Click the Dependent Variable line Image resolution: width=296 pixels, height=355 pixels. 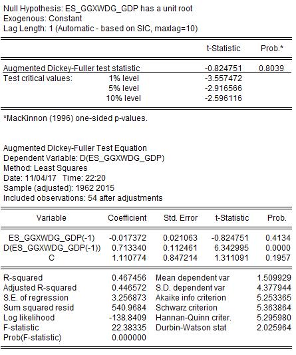pyautogui.click(x=84, y=158)
